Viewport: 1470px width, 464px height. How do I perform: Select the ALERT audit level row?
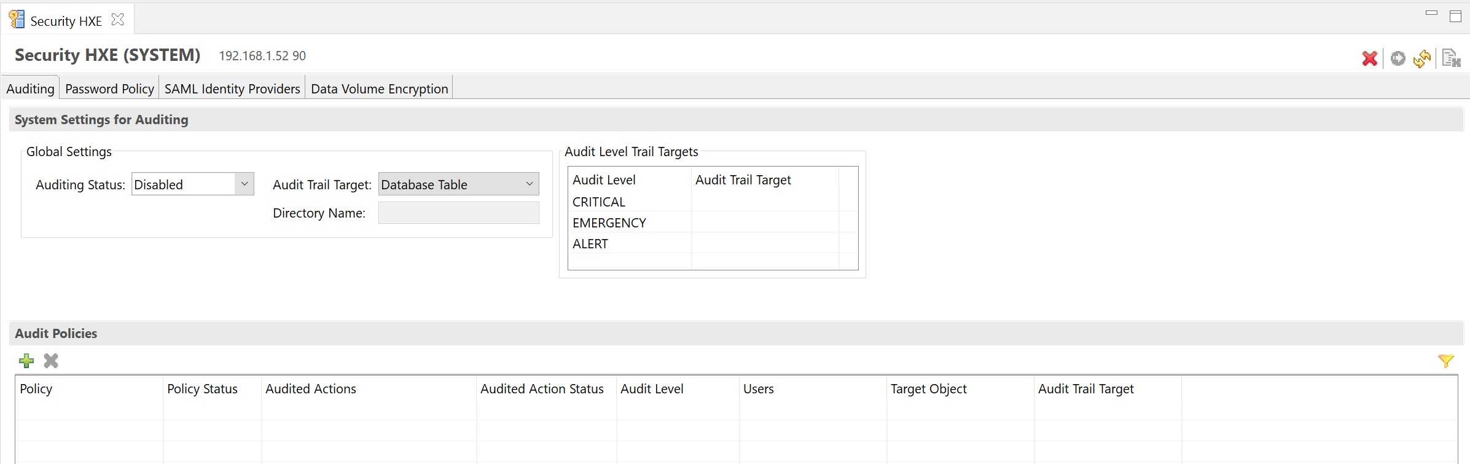pos(590,244)
